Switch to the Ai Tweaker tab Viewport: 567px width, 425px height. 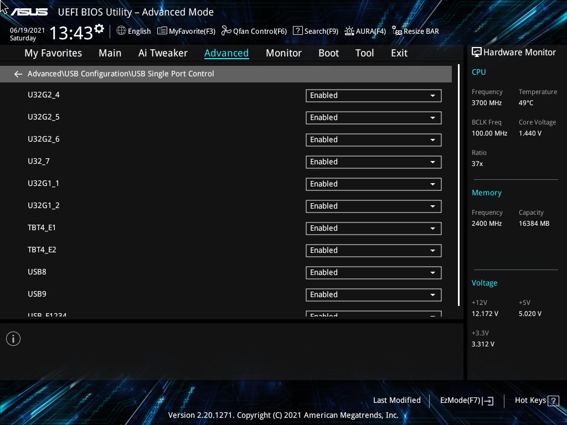coord(163,53)
